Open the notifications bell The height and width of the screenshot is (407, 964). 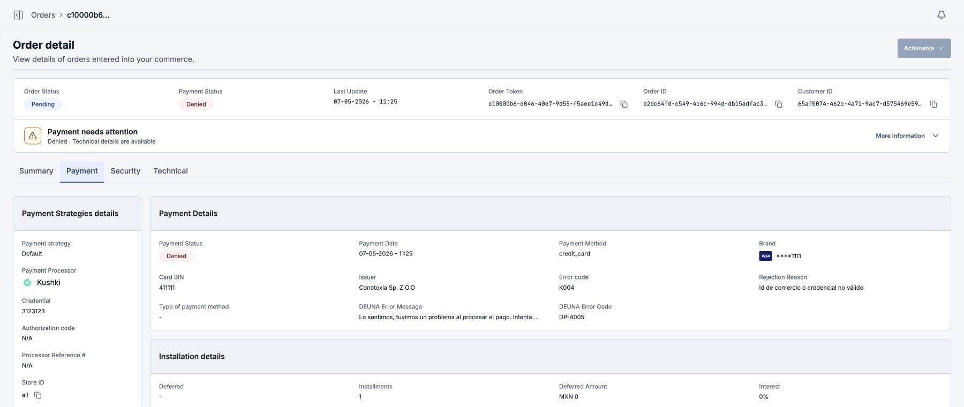(x=942, y=15)
